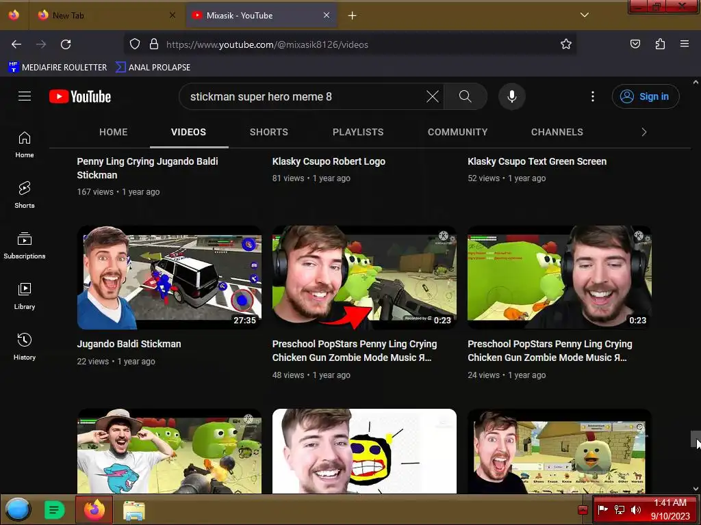Expand the list all tabs dropdown
This screenshot has width=701, height=525.
click(x=585, y=15)
